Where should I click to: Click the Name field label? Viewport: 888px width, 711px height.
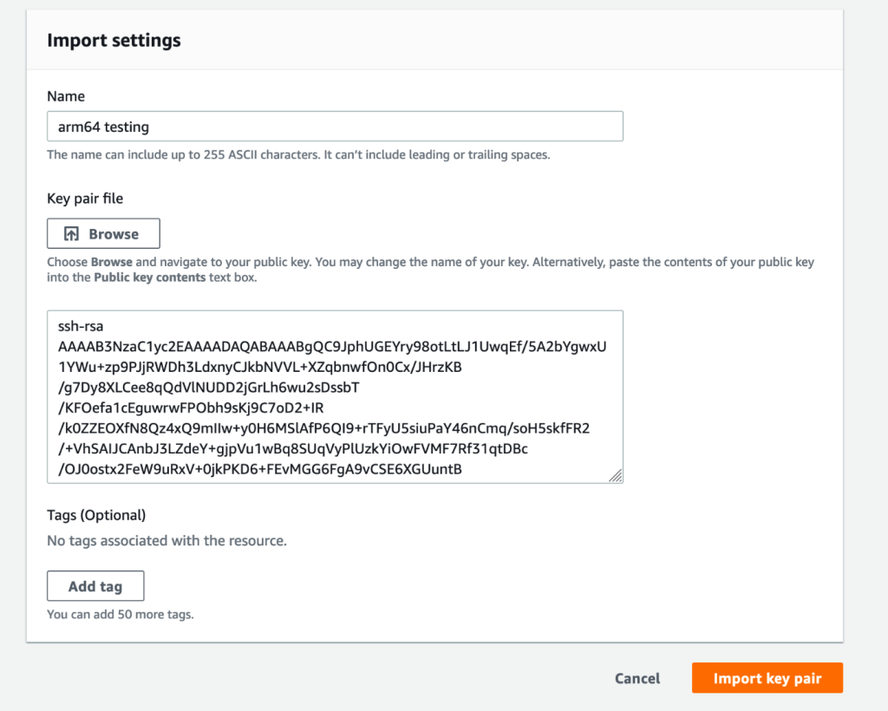66,96
